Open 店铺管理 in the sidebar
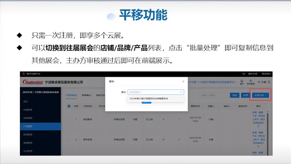This screenshot has height=164, width=291. click(x=28, y=110)
